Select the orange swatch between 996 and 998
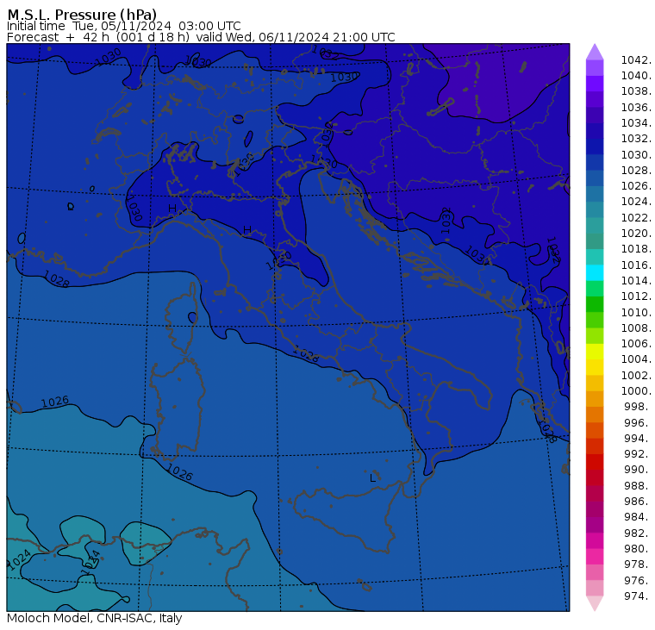This screenshot has width=655, height=630. pyautogui.click(x=595, y=415)
